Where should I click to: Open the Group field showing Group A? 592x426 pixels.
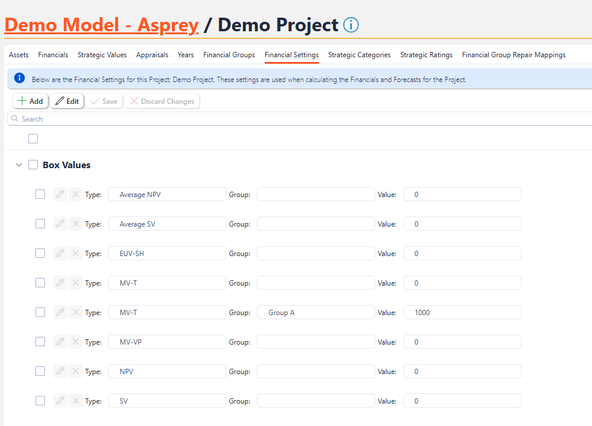pos(315,312)
